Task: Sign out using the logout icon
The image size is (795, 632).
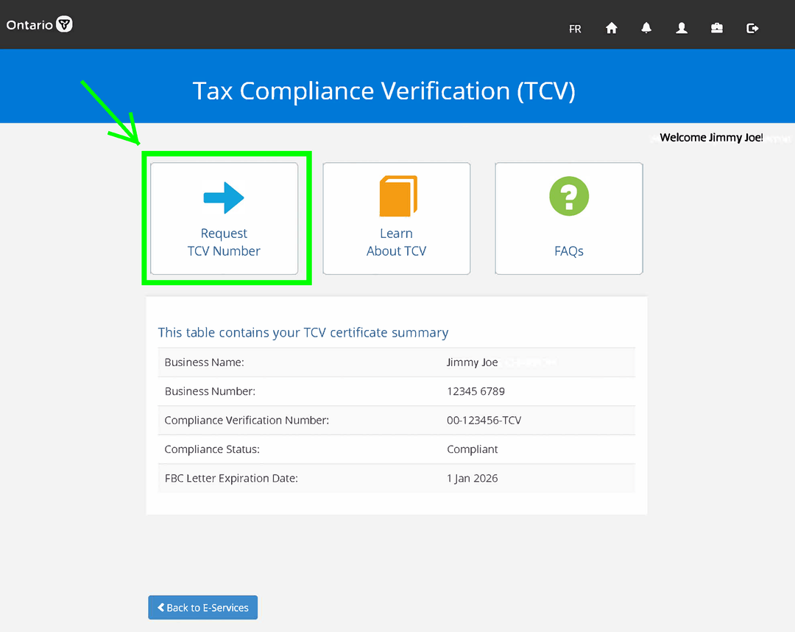Action: coord(752,28)
